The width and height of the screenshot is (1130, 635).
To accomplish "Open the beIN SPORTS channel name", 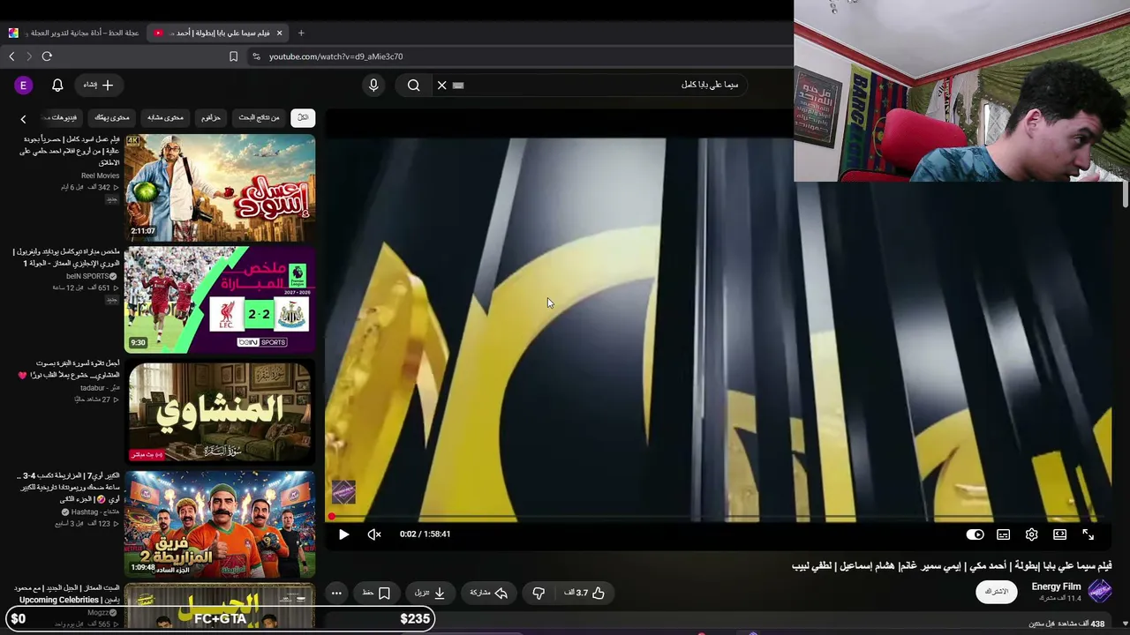I will pyautogui.click(x=87, y=276).
